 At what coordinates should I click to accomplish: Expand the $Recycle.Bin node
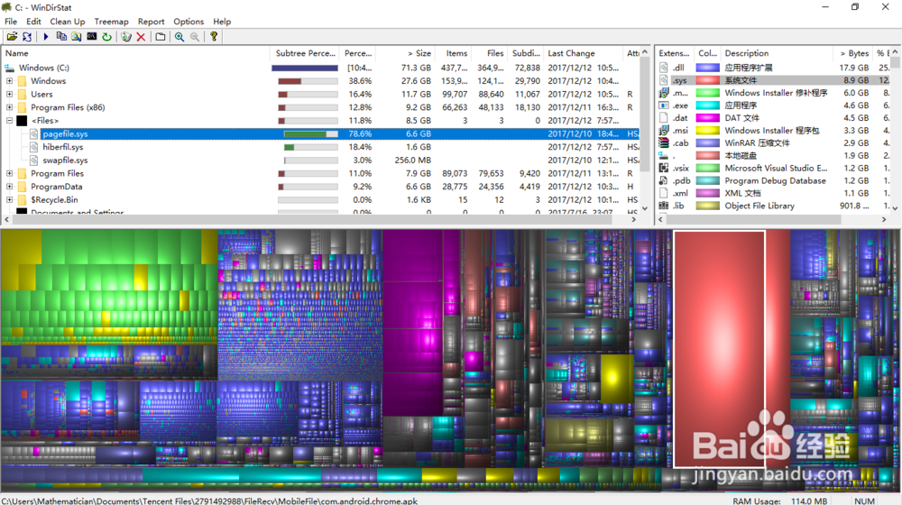9,200
